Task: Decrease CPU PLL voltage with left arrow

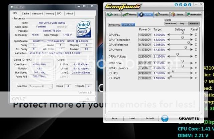Action: pyautogui.click(x=169, y=35)
